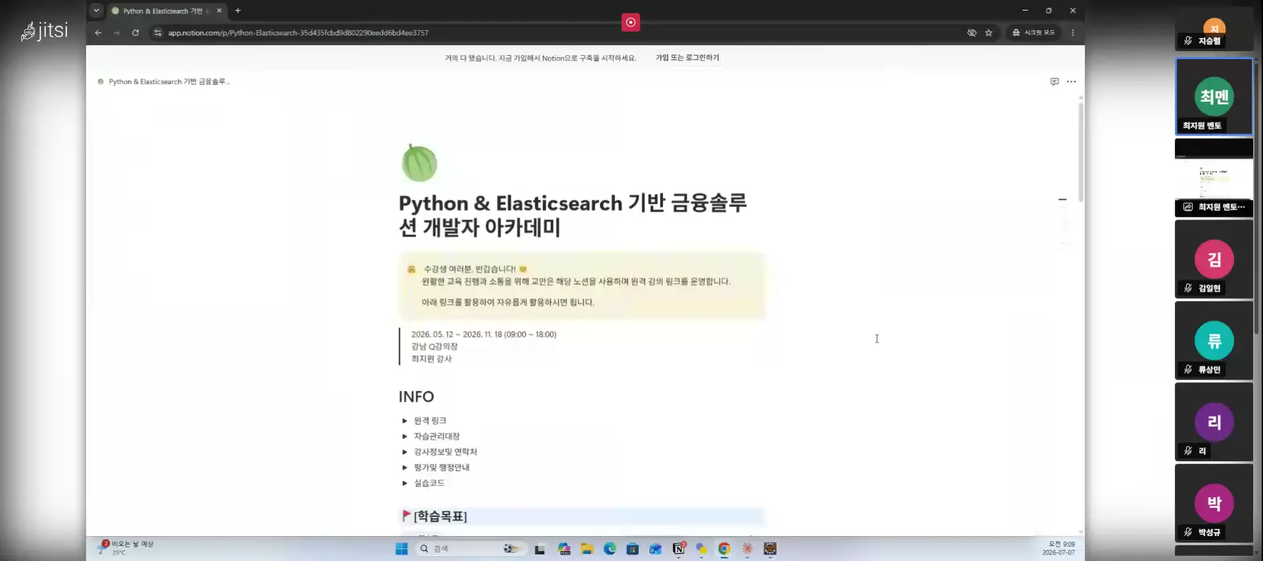
Task: Expand the 강사정보및 연락처 toggle
Action: (x=405, y=452)
